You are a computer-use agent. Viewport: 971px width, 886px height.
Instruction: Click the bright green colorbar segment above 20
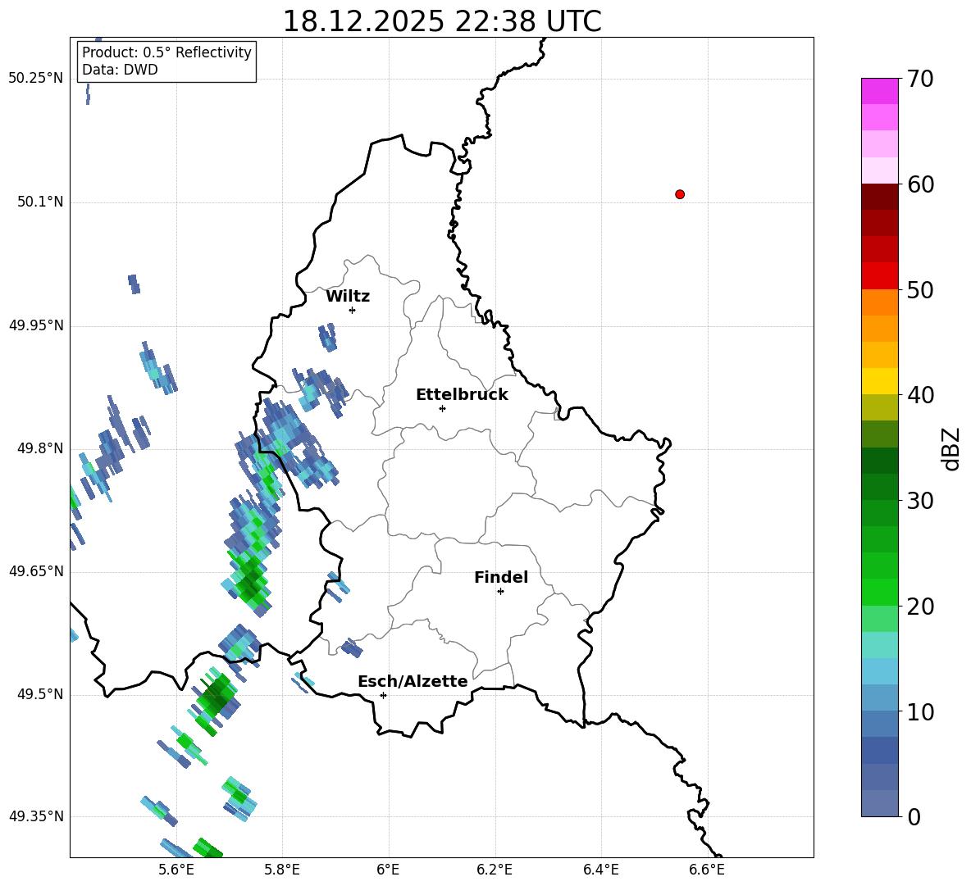tap(879, 592)
